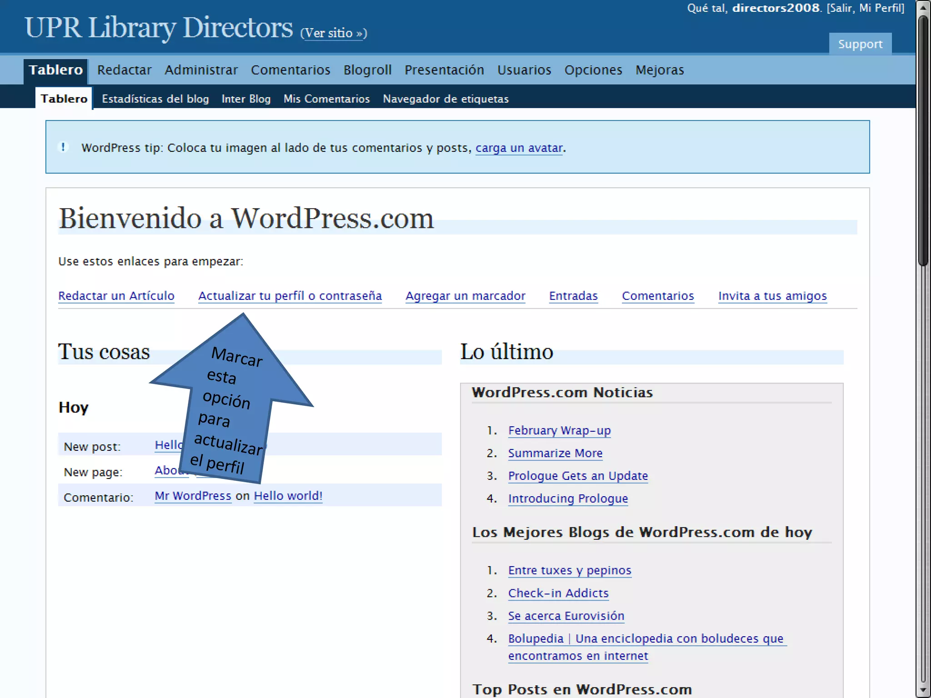Open Mis Comentarios subtab
The height and width of the screenshot is (698, 931).
[x=327, y=99]
